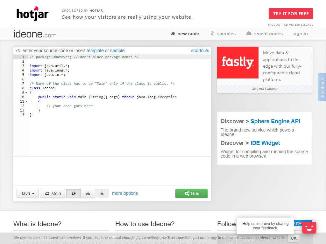Click the 'See how your visitors' ad text
The image size is (326, 244).
[127, 17]
